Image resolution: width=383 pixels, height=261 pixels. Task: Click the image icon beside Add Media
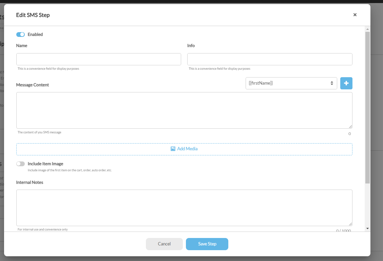pyautogui.click(x=173, y=149)
